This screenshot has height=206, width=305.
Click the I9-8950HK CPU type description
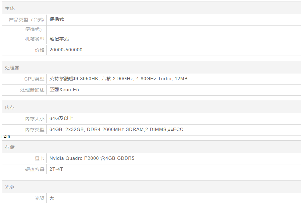[118, 79]
